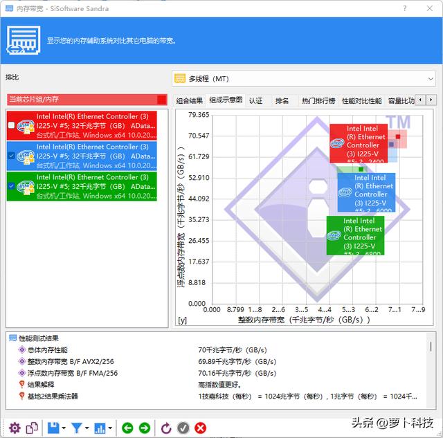Select the red Intel Ethernet Controller list row
443x438 pixels.
coord(82,125)
